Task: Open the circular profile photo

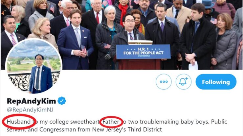Action: [x=34, y=66]
